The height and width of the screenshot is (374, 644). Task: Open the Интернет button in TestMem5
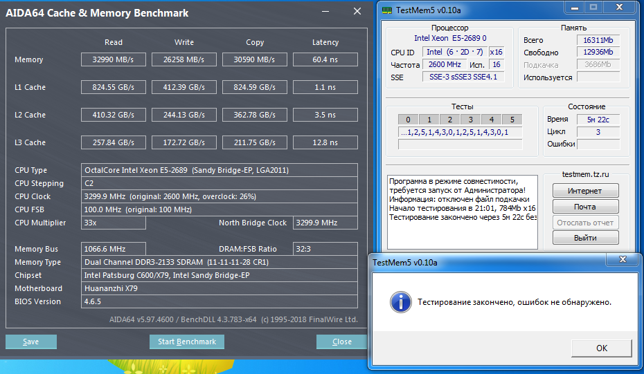[x=585, y=191]
